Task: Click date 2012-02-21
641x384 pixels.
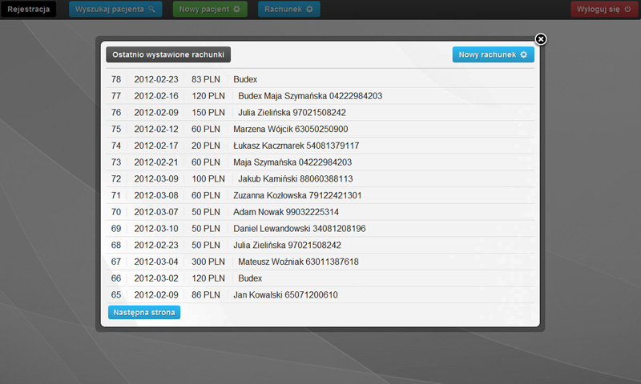Action: coord(156,162)
